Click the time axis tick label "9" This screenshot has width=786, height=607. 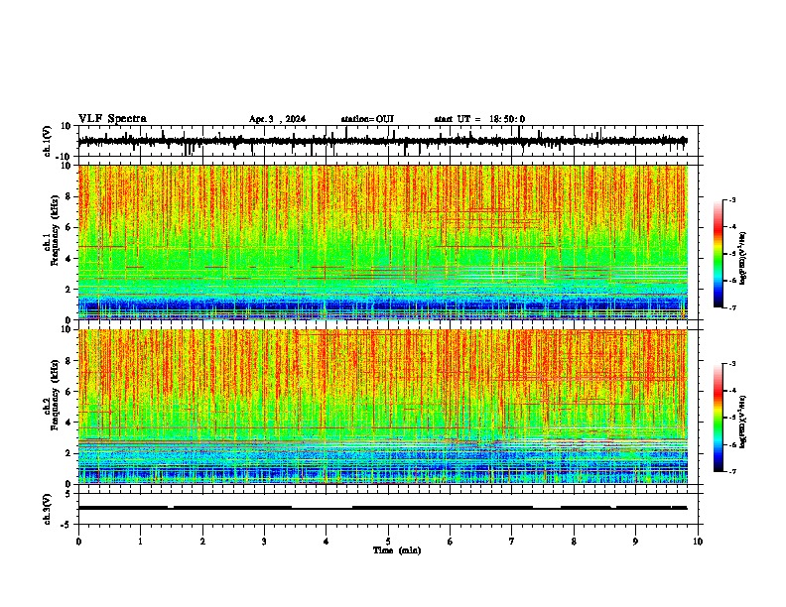[635, 542]
